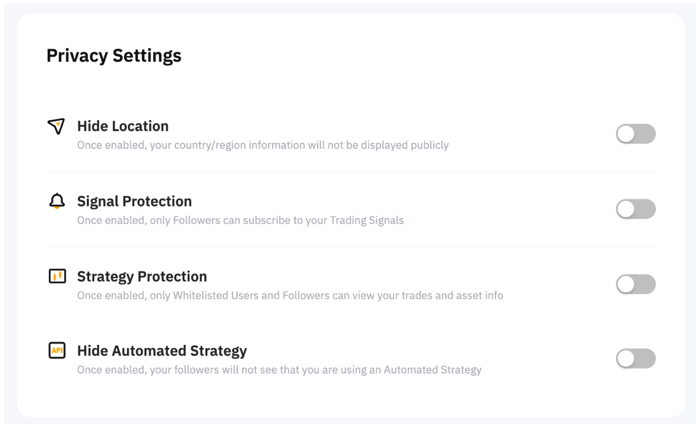This screenshot has width=698, height=424.
Task: Click the API icon for Automated Strategy
Action: tap(57, 350)
